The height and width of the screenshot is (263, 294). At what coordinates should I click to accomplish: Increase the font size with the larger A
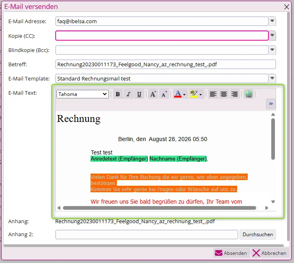pos(153,94)
